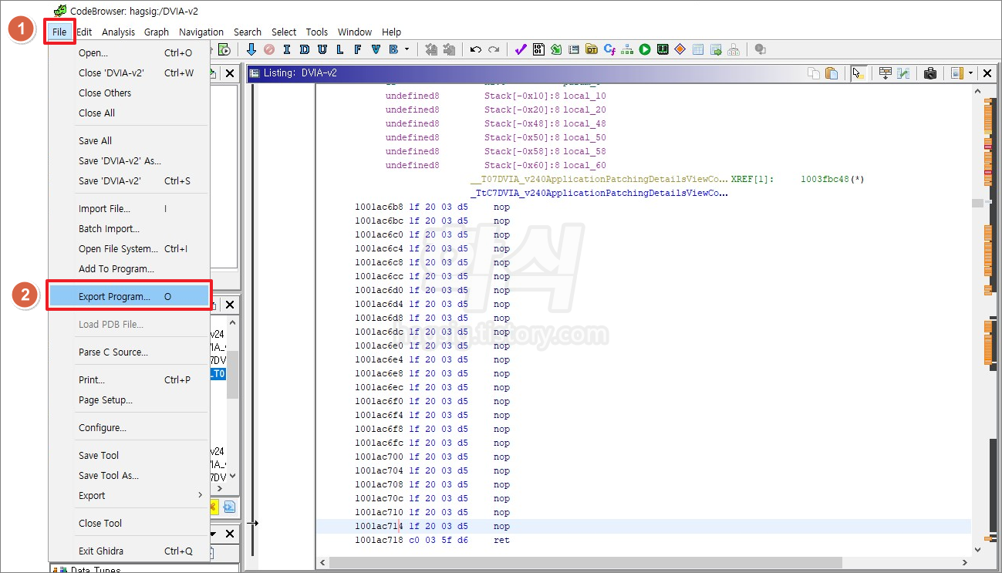Choose Export Program... from File menu
This screenshot has height=573, width=1002.
[129, 296]
